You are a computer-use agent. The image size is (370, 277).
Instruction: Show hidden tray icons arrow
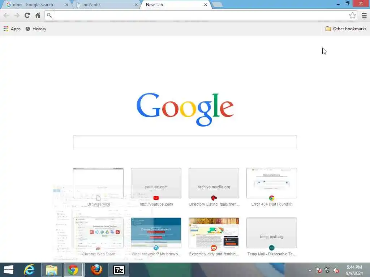coord(310,270)
